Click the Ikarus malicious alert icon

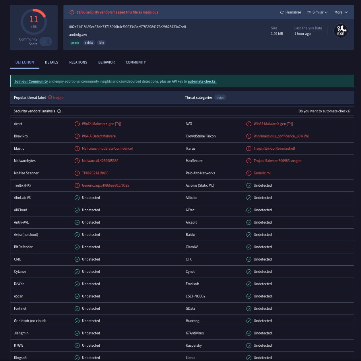(x=249, y=149)
